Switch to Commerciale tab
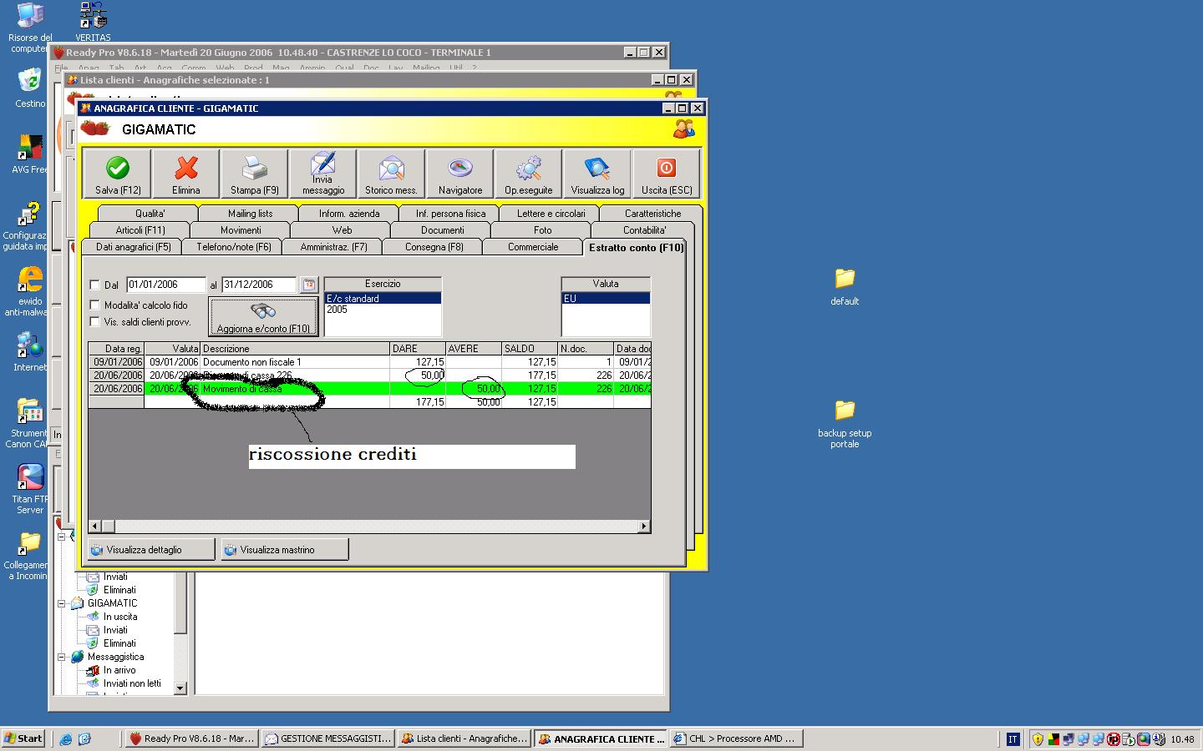The image size is (1203, 751). click(533, 247)
